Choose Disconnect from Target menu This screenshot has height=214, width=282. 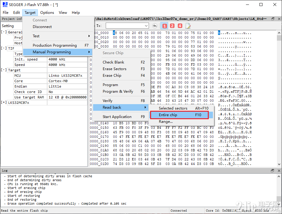pyautogui.click(x=58, y=27)
